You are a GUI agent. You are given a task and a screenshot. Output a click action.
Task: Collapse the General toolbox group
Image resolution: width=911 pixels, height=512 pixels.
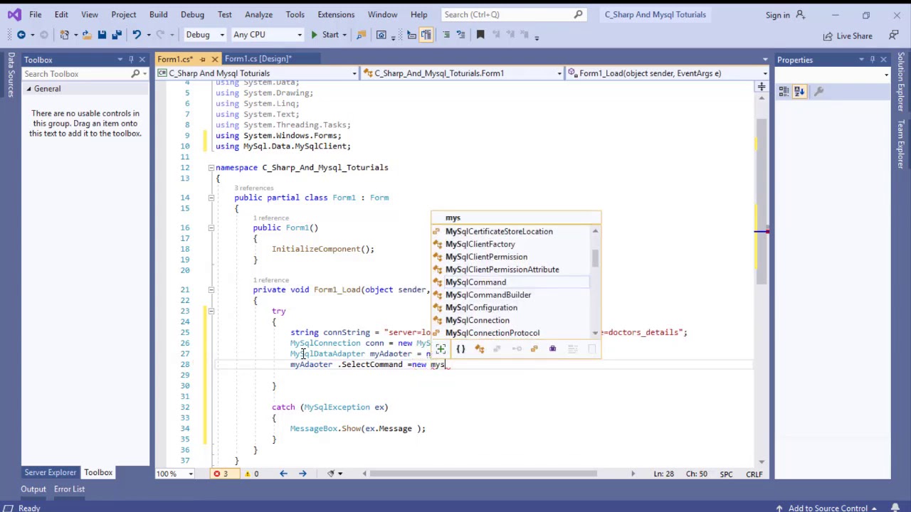pos(29,89)
